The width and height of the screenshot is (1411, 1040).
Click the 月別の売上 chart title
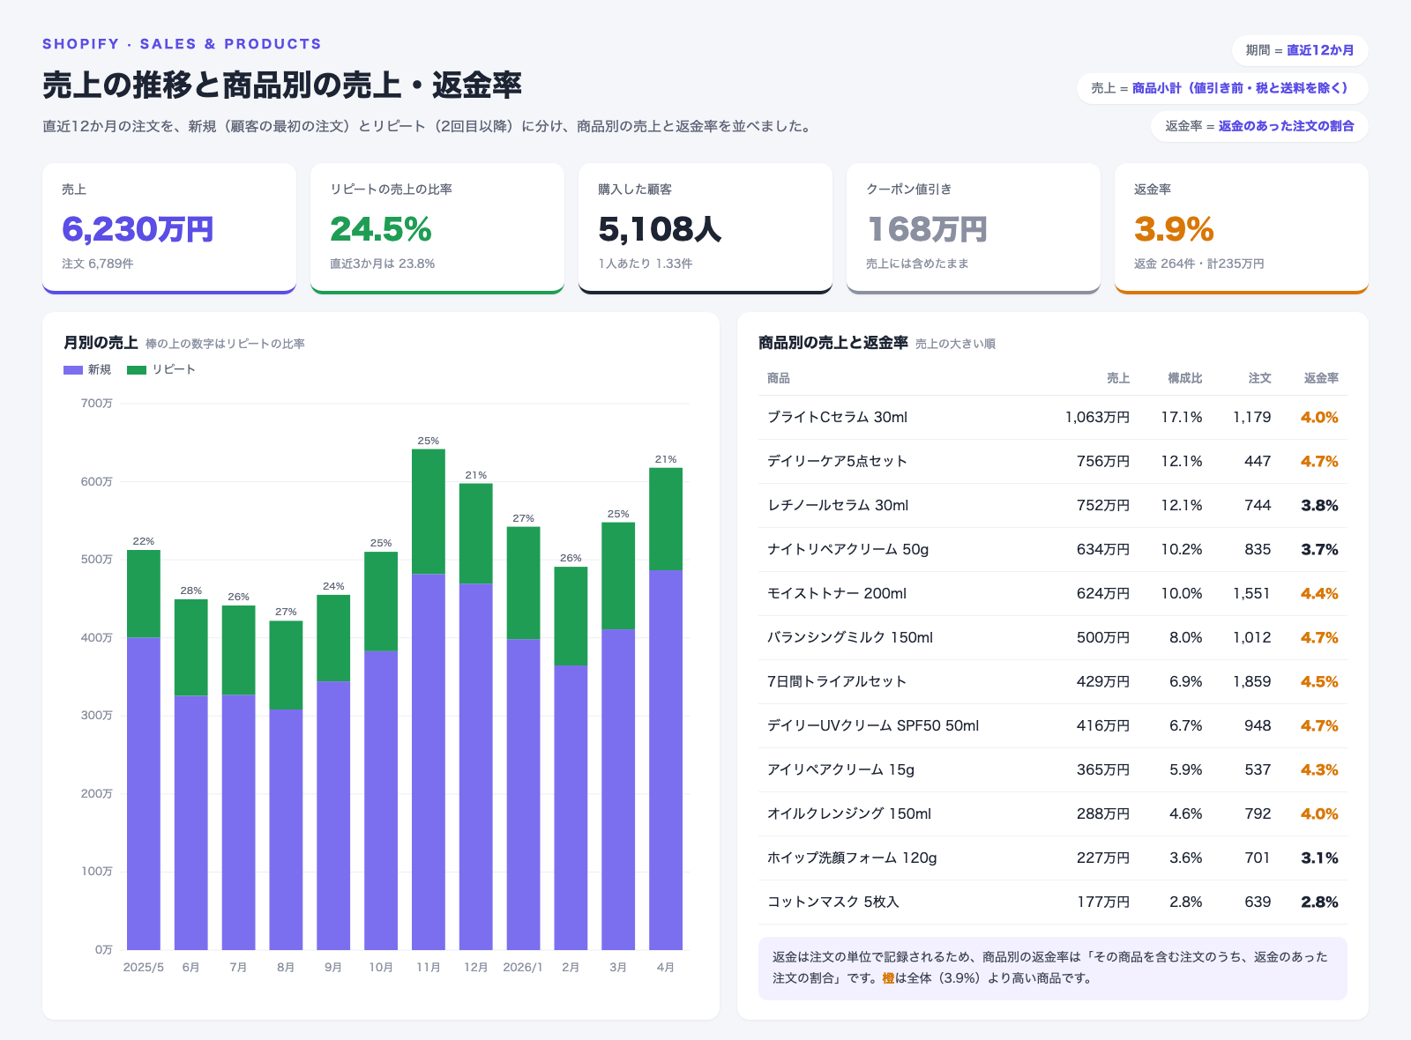101,343
